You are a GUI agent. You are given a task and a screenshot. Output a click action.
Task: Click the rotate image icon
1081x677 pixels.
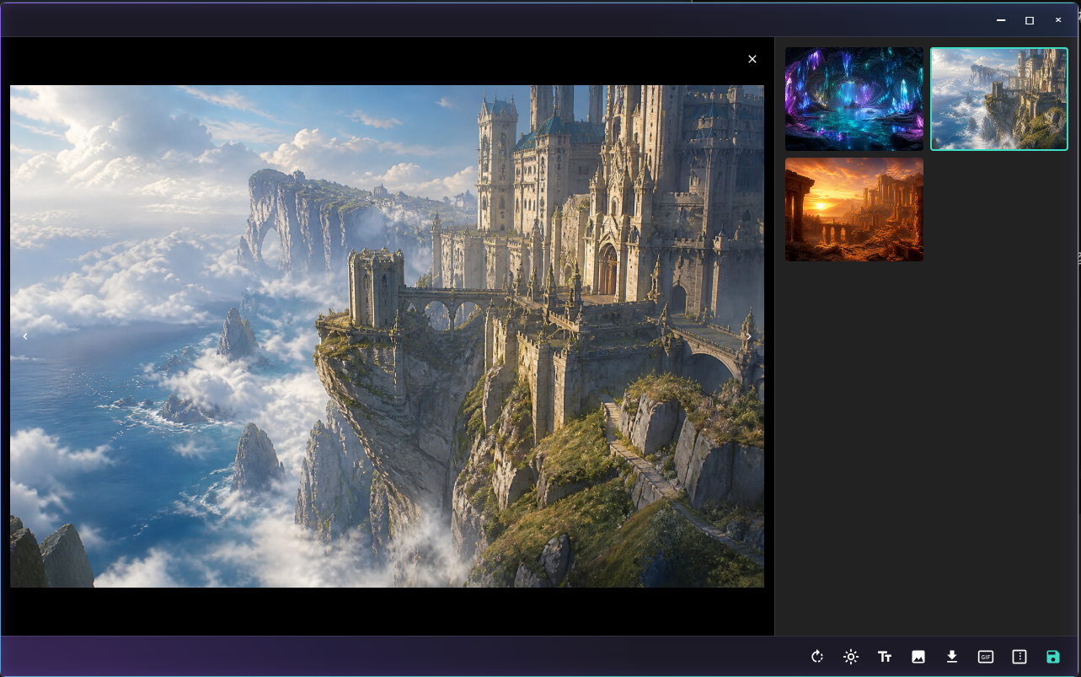[x=816, y=657]
